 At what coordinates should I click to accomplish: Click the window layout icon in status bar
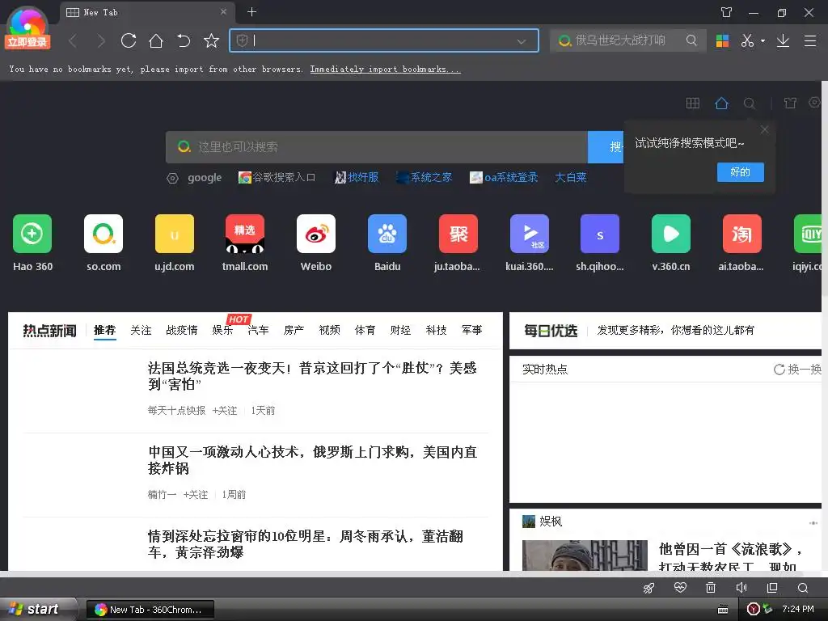pos(772,588)
